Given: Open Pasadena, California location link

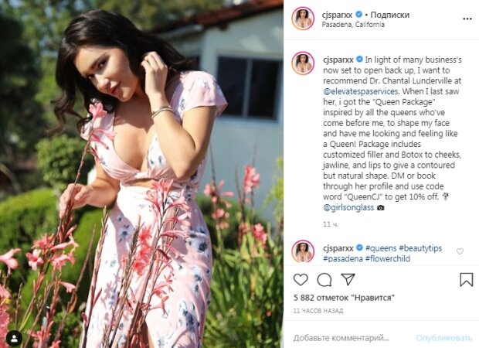Looking at the screenshot, I should point(353,25).
